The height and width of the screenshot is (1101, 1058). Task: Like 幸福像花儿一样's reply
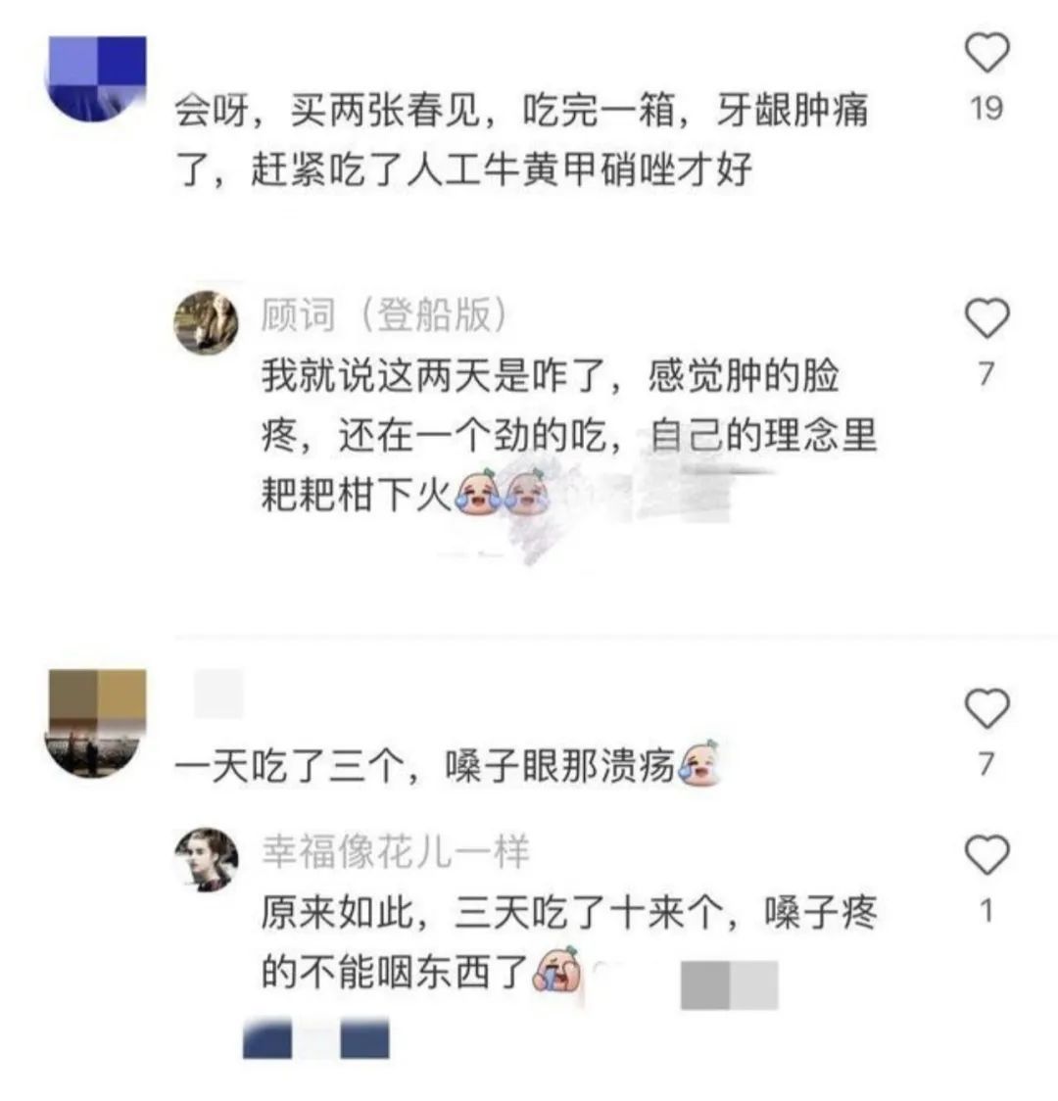coord(987,854)
